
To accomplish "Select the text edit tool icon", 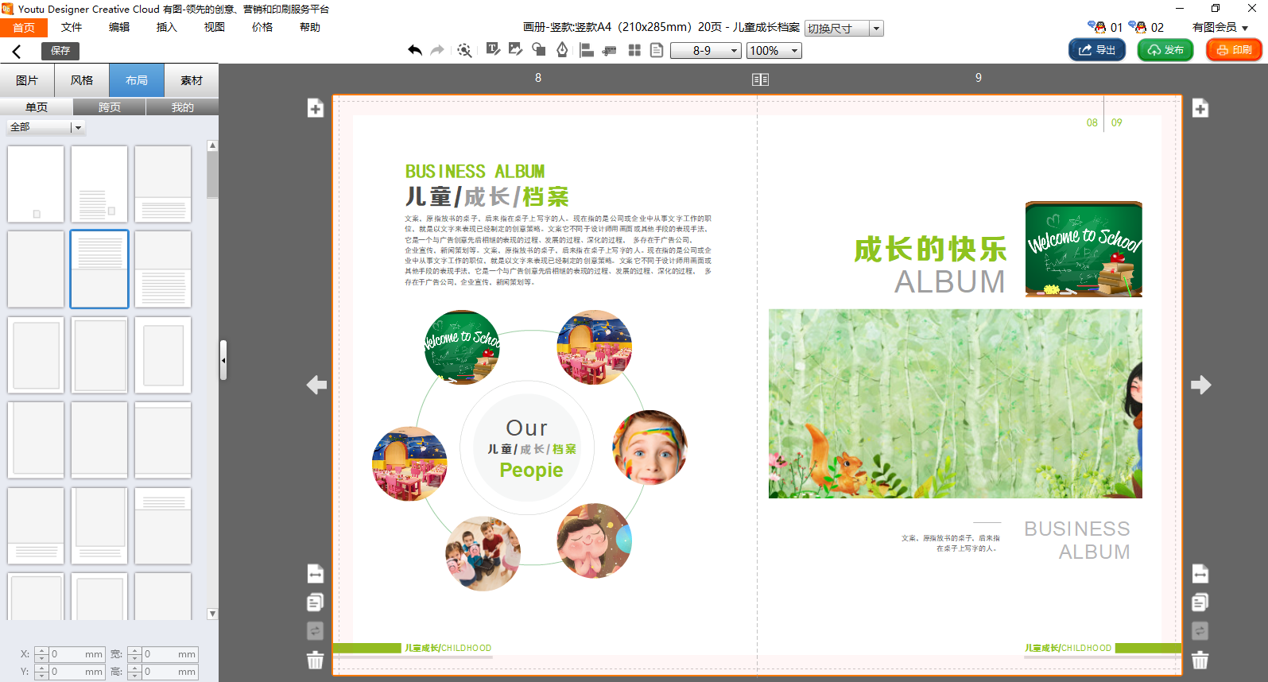I will point(493,50).
